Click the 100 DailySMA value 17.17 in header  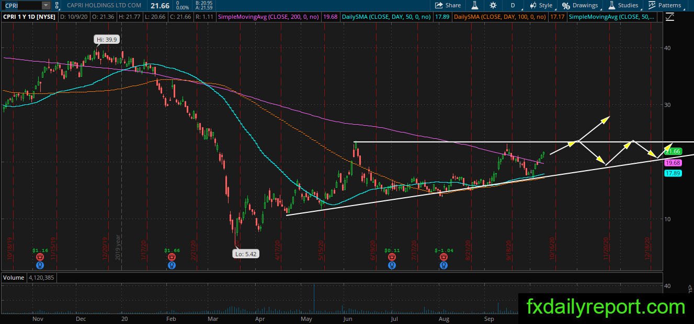(557, 17)
